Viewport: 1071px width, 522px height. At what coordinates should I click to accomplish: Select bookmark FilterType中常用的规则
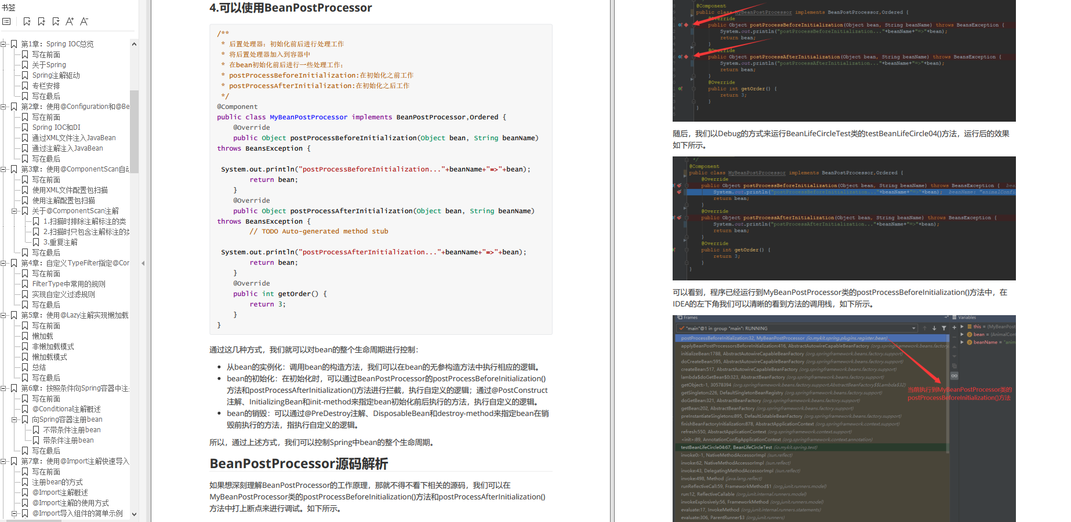coord(68,284)
